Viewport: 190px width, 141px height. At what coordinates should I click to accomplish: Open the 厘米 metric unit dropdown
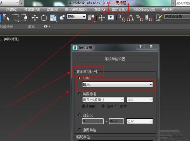(117, 84)
